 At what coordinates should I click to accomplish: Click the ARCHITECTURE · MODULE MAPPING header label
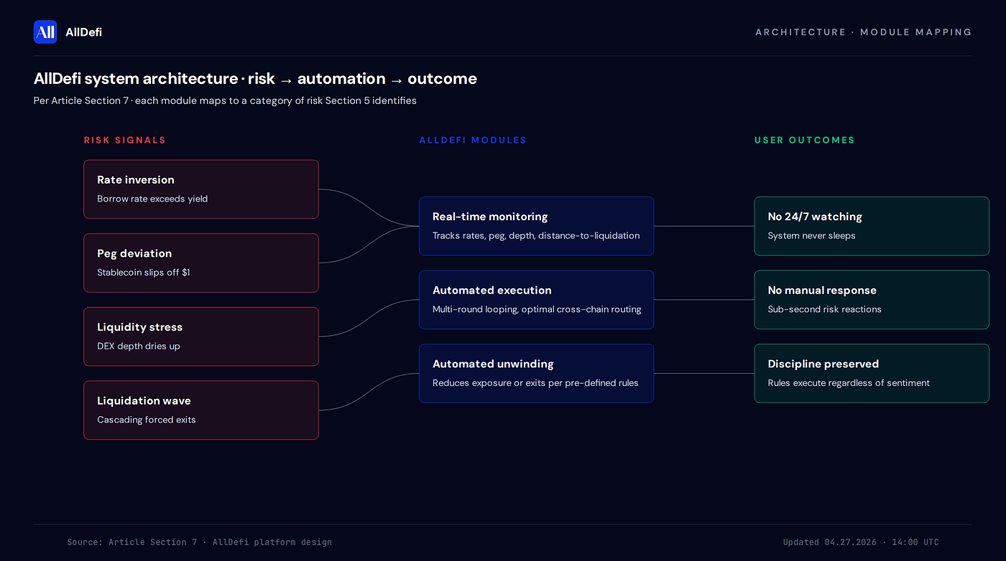pyautogui.click(x=864, y=32)
